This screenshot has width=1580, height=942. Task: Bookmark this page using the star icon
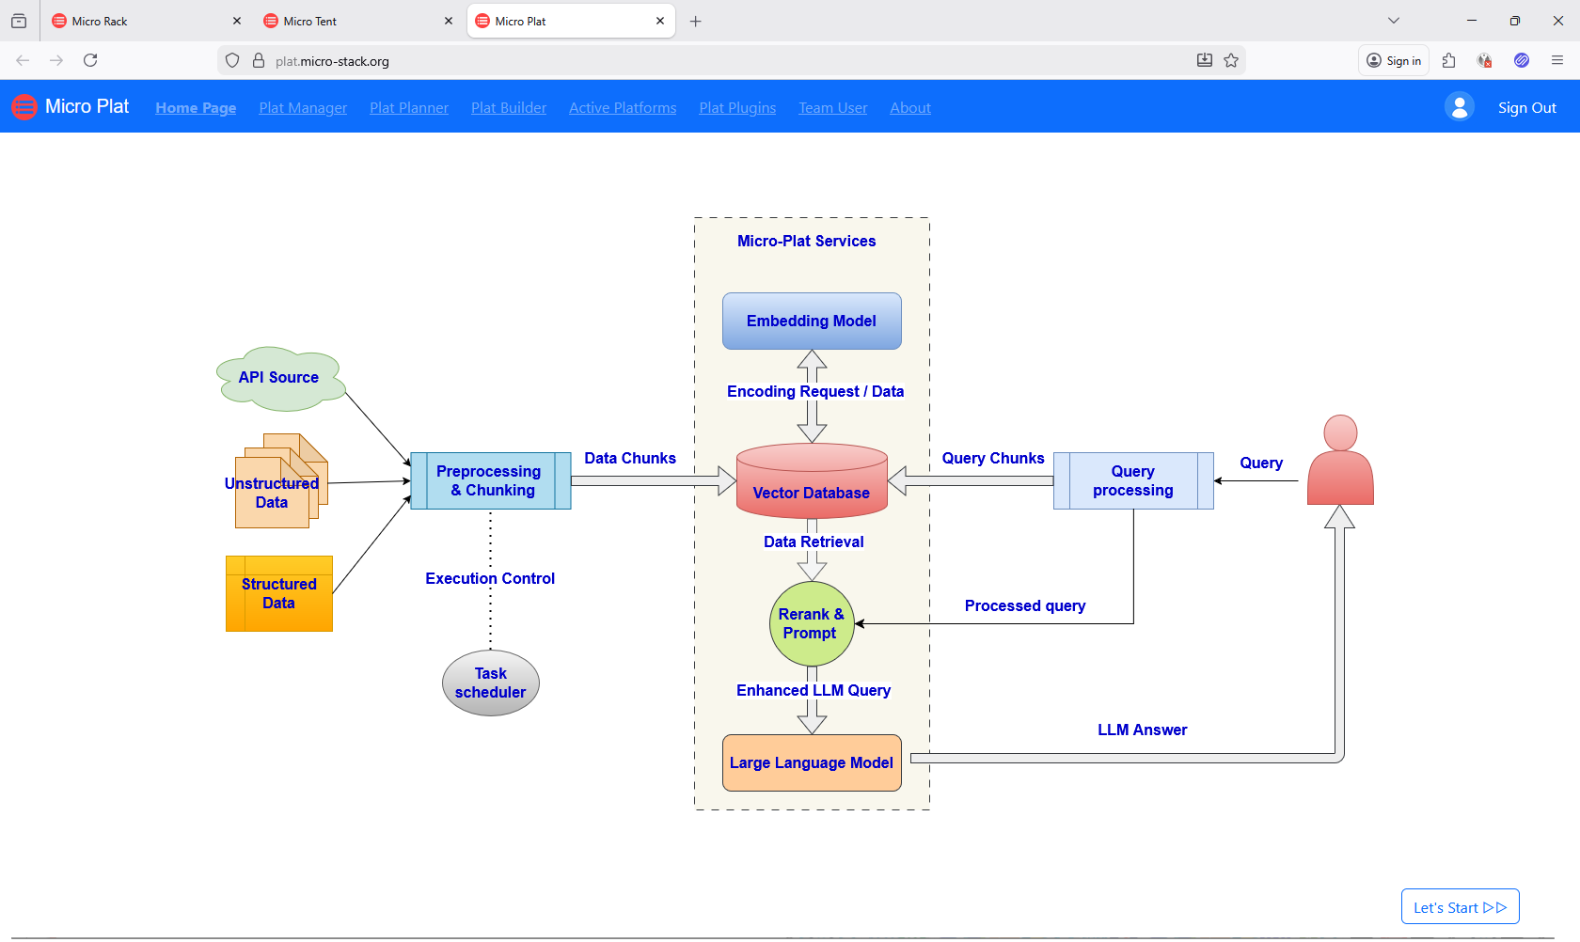[1232, 60]
